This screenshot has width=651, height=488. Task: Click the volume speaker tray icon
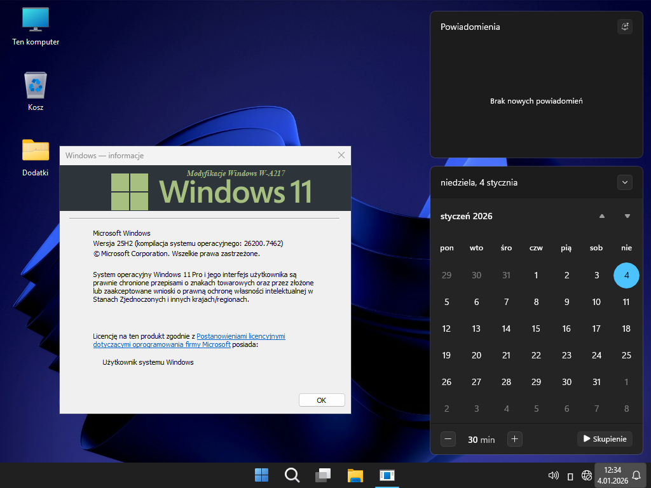tap(553, 476)
